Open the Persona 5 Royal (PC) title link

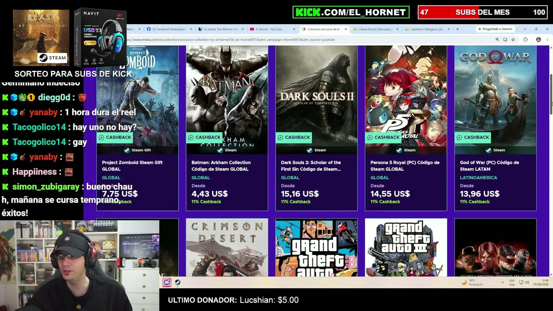tap(405, 166)
